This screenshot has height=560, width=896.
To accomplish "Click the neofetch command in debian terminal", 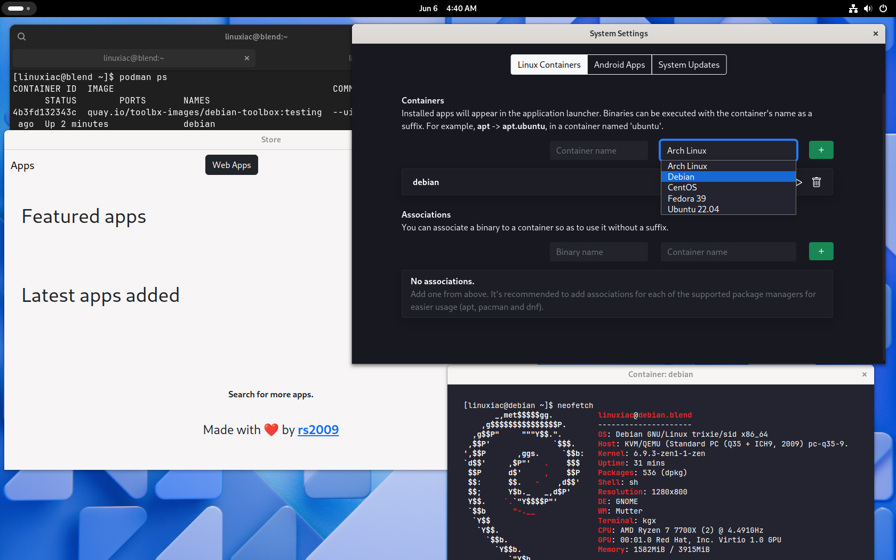I will pyautogui.click(x=575, y=405).
